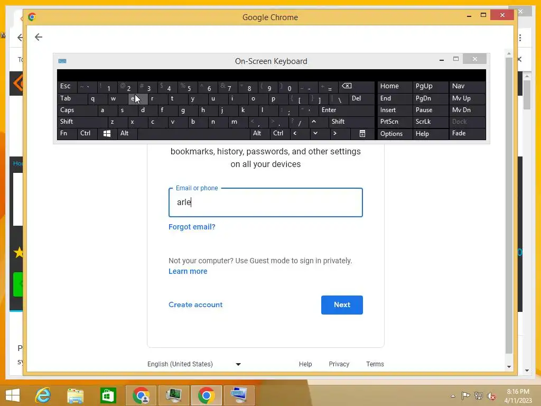Click the volume icon in system tray
Viewport: 541px width, 406px height.
click(x=491, y=396)
